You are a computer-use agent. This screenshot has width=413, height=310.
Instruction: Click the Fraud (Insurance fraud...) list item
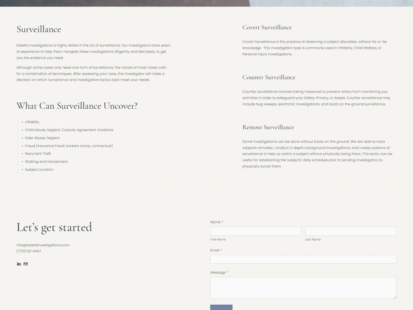click(x=69, y=146)
